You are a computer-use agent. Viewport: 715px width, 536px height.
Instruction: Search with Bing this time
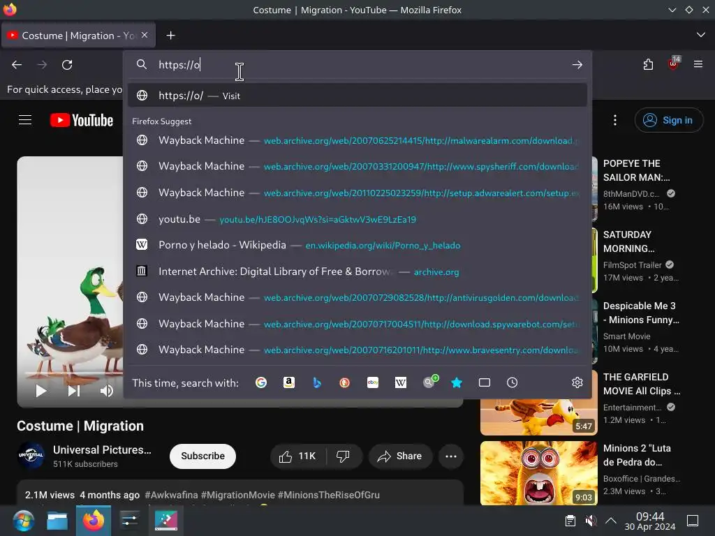point(317,382)
